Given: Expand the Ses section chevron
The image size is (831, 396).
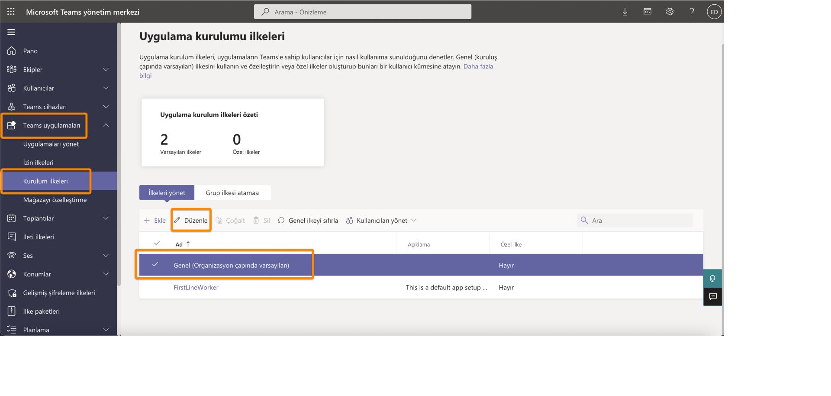Looking at the screenshot, I should tap(106, 256).
